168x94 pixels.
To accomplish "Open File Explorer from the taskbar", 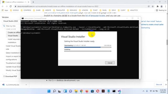I will pyautogui.click(x=76, y=91).
